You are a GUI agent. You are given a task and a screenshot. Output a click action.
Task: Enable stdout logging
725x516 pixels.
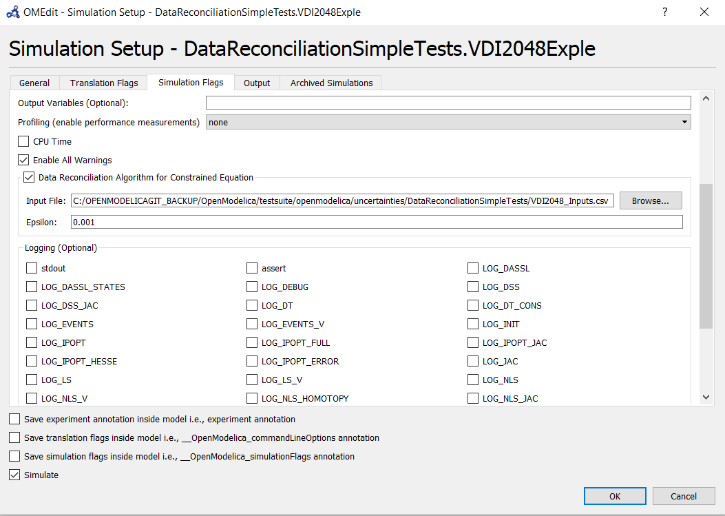(31, 268)
